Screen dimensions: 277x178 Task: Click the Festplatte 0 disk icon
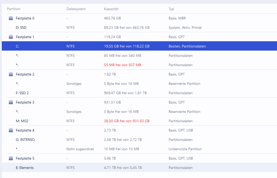coord(11,18)
